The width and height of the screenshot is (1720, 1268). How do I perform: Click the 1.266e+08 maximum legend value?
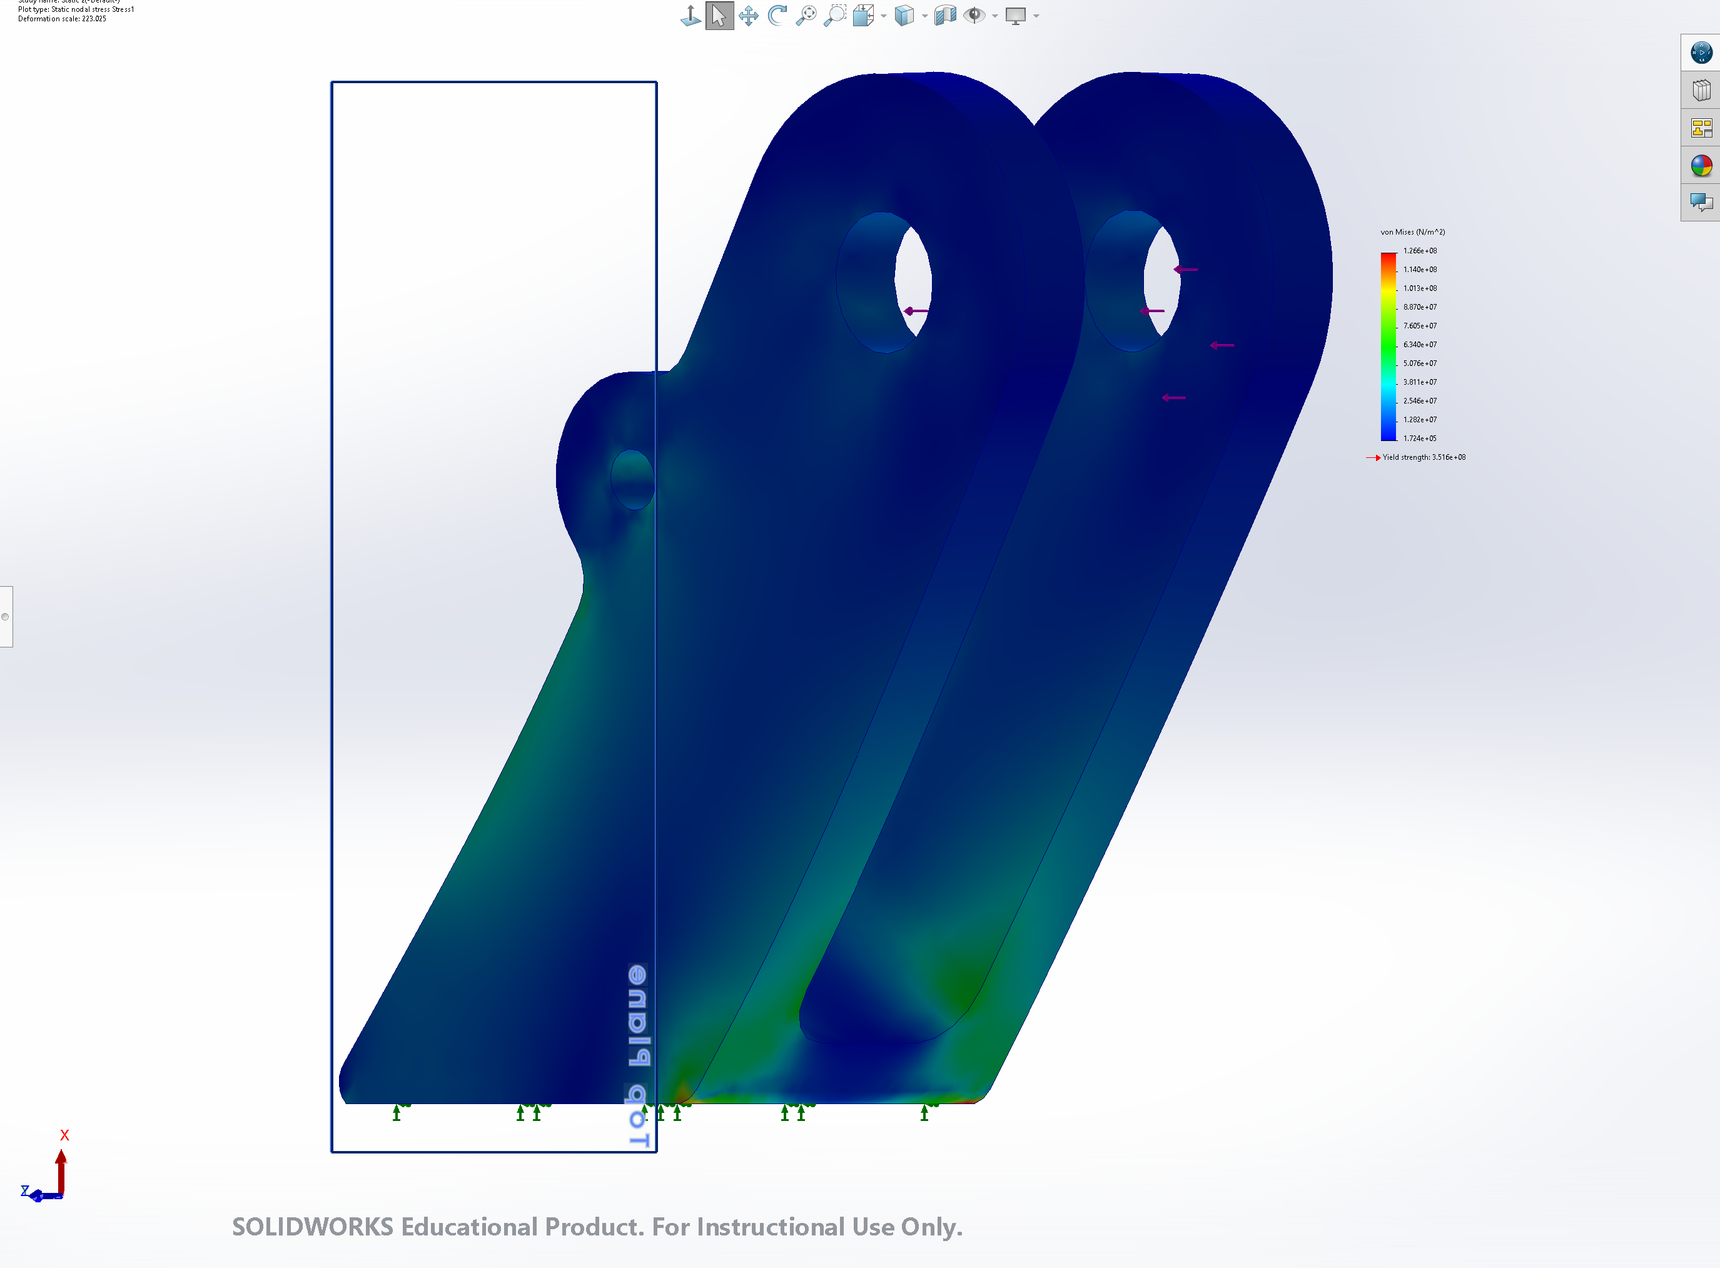tap(1420, 251)
